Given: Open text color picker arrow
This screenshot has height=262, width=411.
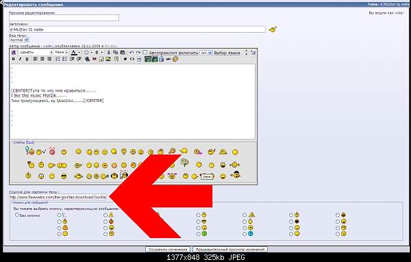Looking at the screenshot, I should (x=79, y=53).
